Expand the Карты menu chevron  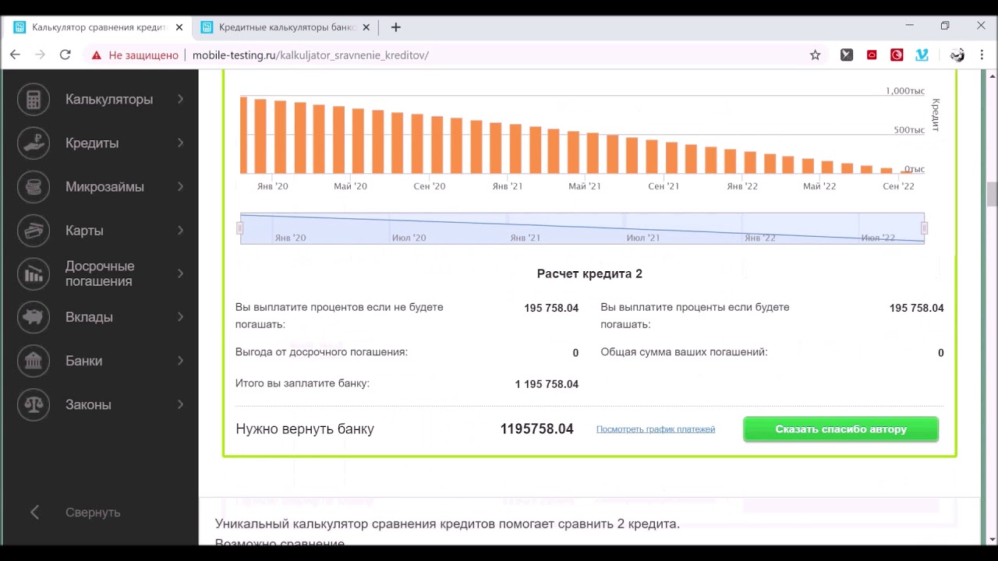click(x=180, y=230)
